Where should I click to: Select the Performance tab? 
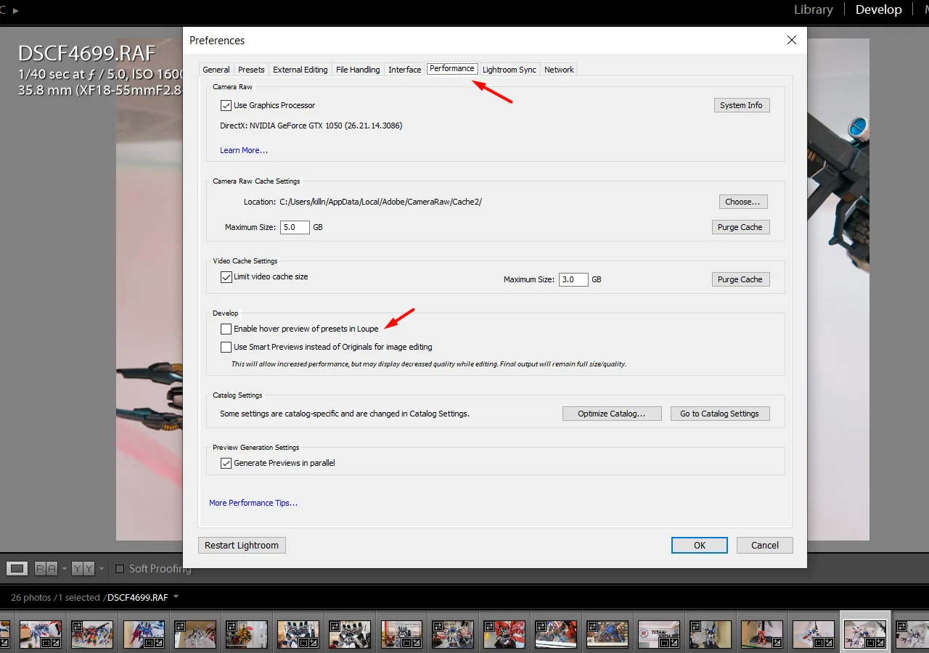coord(452,68)
